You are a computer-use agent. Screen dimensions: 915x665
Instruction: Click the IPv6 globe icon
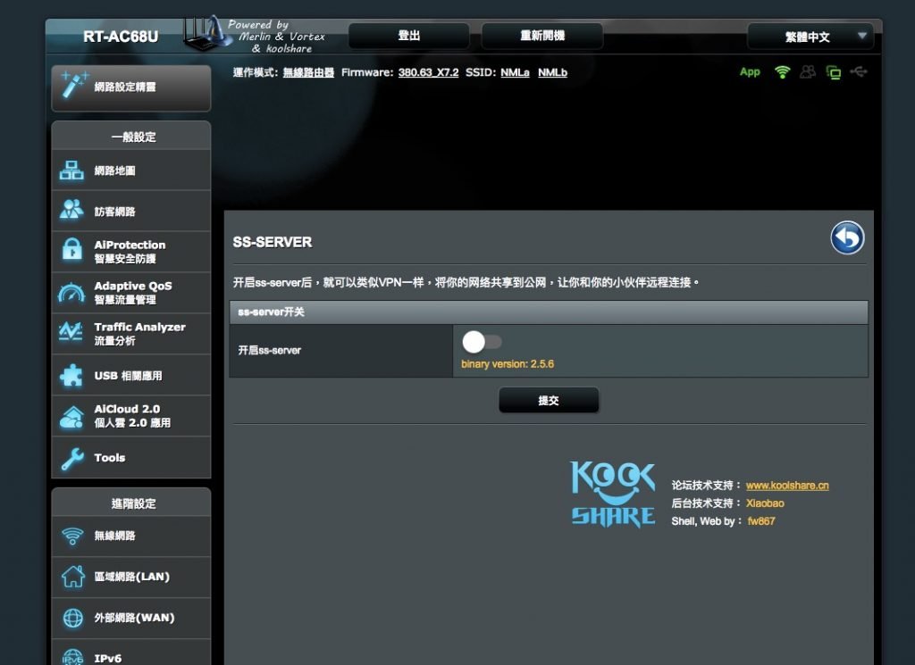point(73,657)
